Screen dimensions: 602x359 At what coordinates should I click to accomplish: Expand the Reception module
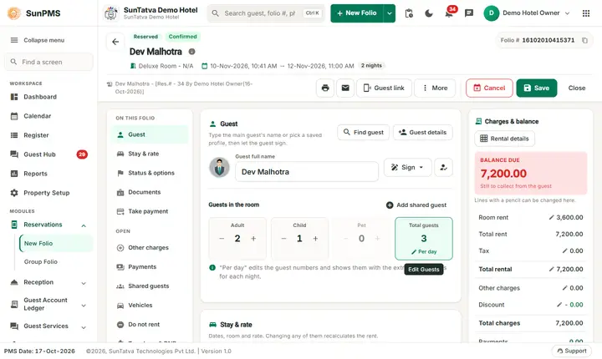point(84,283)
